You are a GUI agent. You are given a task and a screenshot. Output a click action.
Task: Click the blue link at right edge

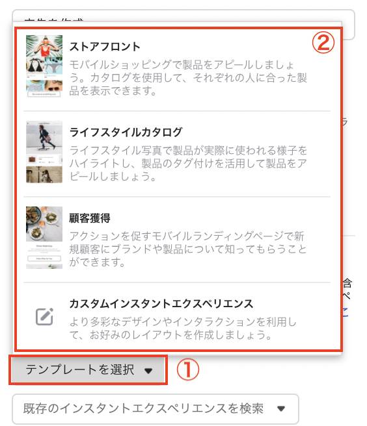click(x=346, y=312)
